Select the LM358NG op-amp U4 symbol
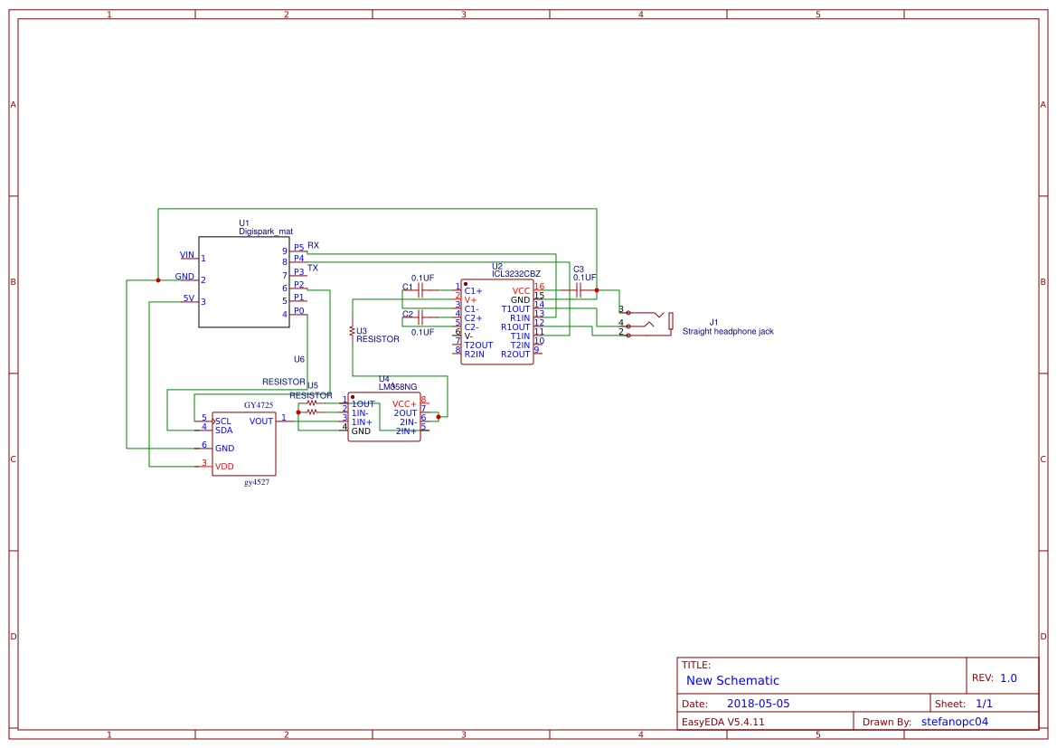This screenshot has height=748, width=1057. pyautogui.click(x=384, y=416)
